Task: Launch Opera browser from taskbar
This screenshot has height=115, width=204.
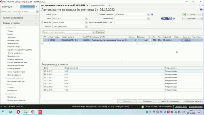Action: pyautogui.click(x=18, y=112)
